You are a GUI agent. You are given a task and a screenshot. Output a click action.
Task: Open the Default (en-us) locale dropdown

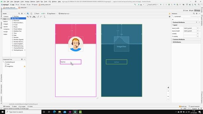point(64,14)
